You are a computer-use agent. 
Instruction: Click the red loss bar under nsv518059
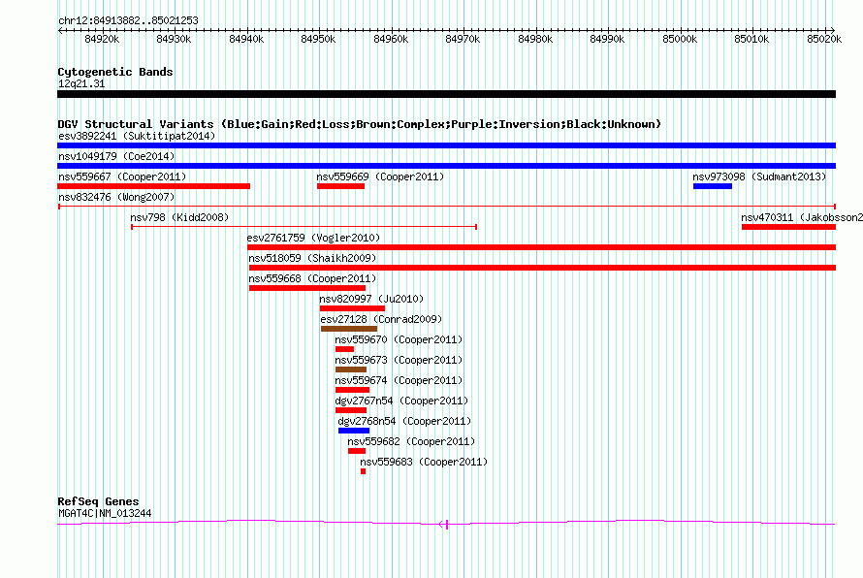(x=542, y=268)
